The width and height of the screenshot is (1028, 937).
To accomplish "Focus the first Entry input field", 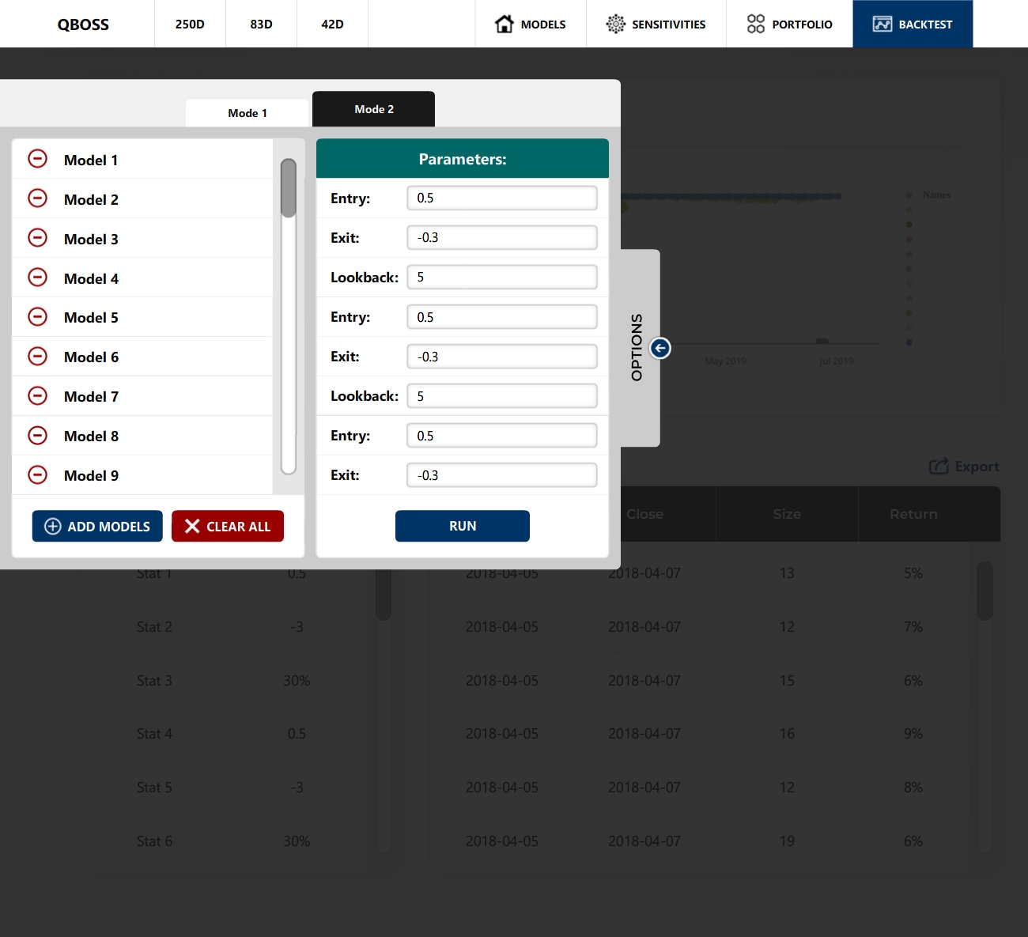I will coord(502,198).
